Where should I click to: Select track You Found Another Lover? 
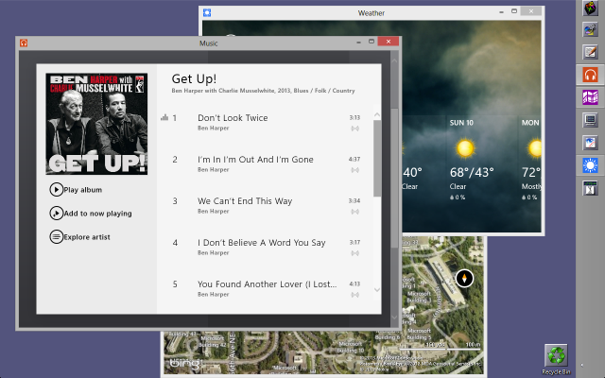(267, 284)
